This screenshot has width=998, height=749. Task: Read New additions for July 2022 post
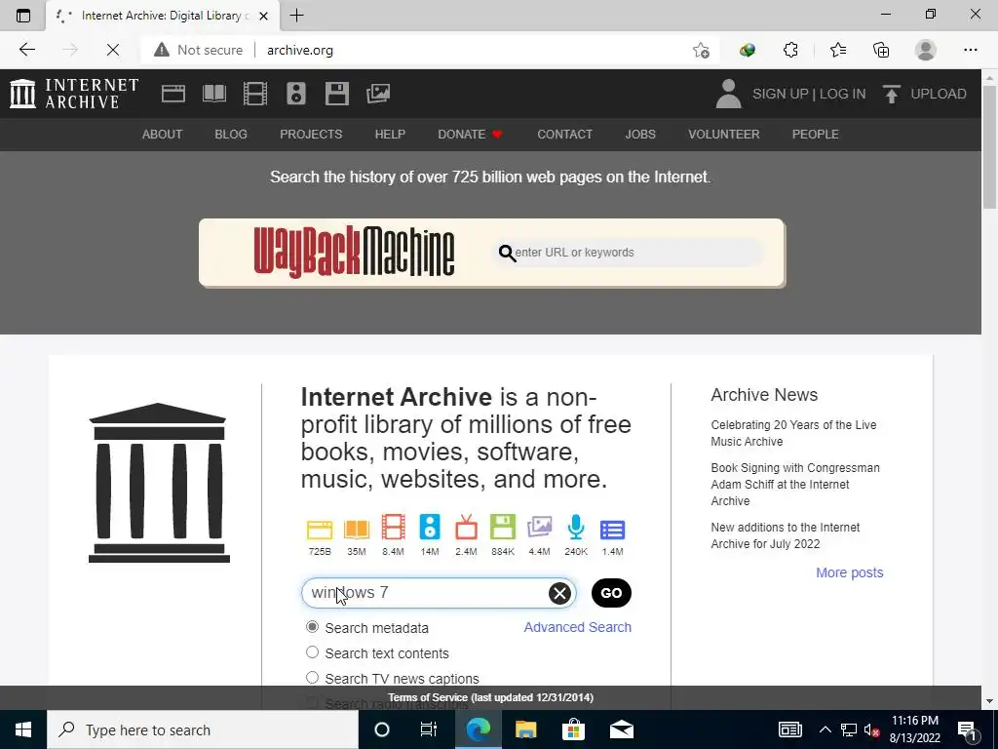786,535
